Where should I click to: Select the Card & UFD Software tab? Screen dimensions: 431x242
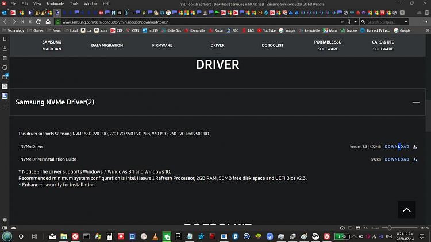383,45
